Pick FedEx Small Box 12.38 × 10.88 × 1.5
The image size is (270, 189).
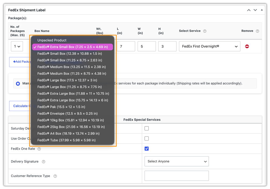click(72, 54)
